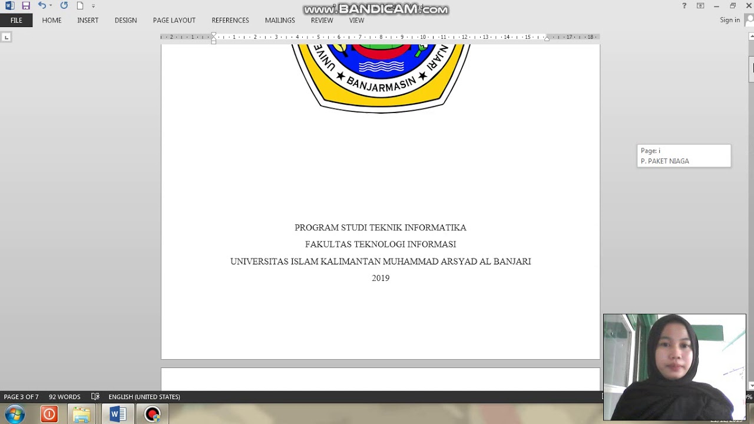
Task: Click the Word taskbar button
Action: click(118, 414)
